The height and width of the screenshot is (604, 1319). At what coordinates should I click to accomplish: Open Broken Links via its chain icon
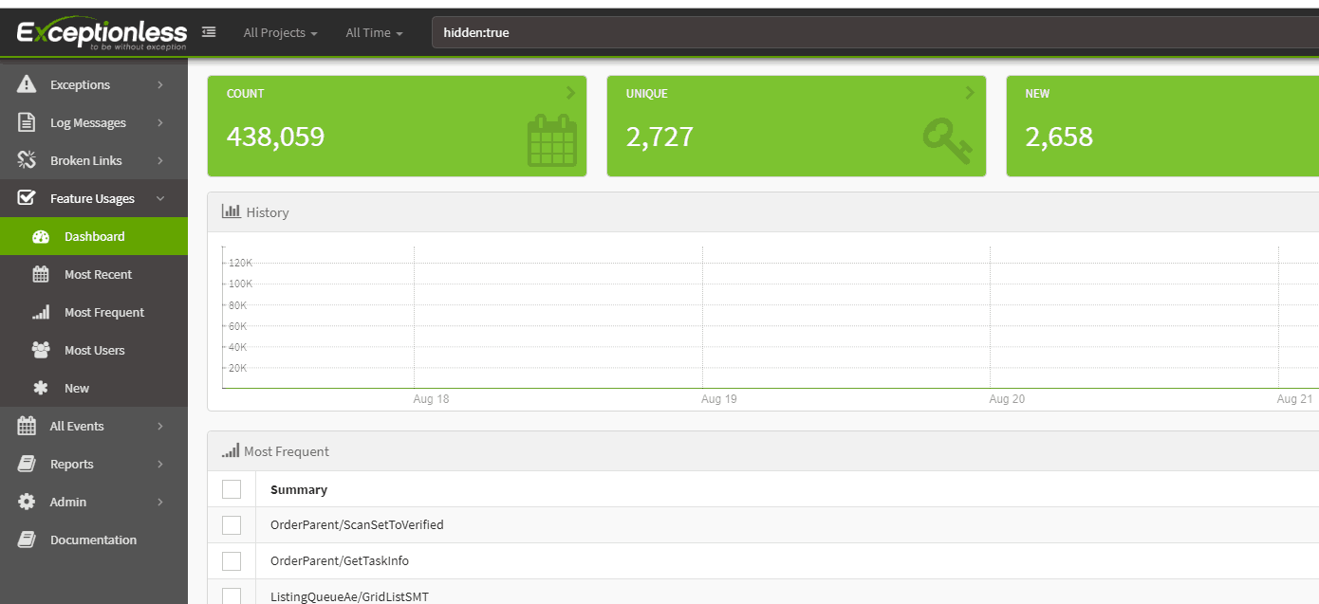28,159
